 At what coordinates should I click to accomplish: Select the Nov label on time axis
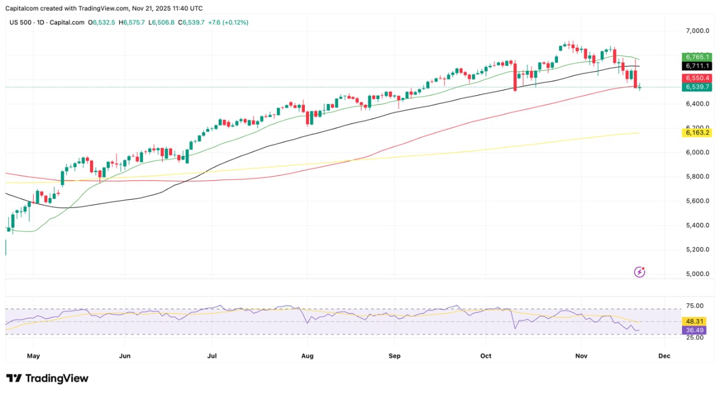coord(582,356)
